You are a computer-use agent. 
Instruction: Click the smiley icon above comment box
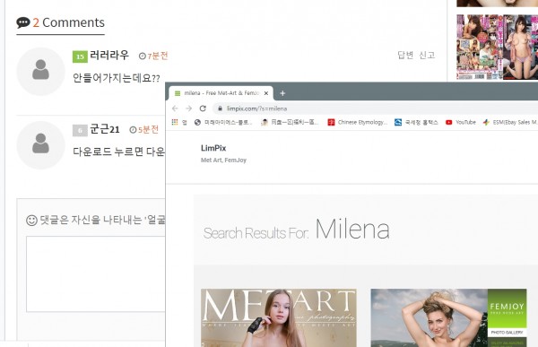(x=31, y=220)
